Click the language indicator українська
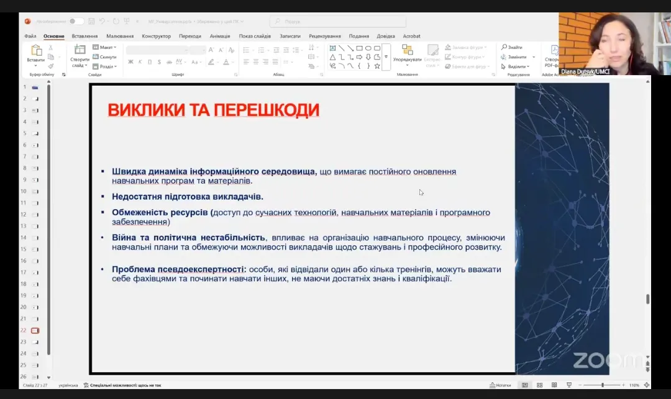 tap(68, 385)
